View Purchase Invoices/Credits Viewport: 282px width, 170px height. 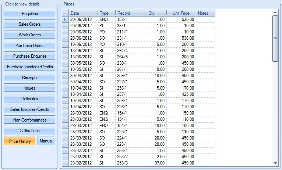(29, 67)
